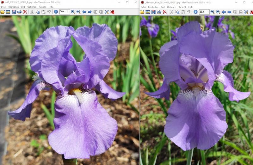Image resolution: width=253 pixels, height=165 pixels.
Task: Copy the image using Harbour_Blue window toolbar icon
Action: tap(177, 12)
